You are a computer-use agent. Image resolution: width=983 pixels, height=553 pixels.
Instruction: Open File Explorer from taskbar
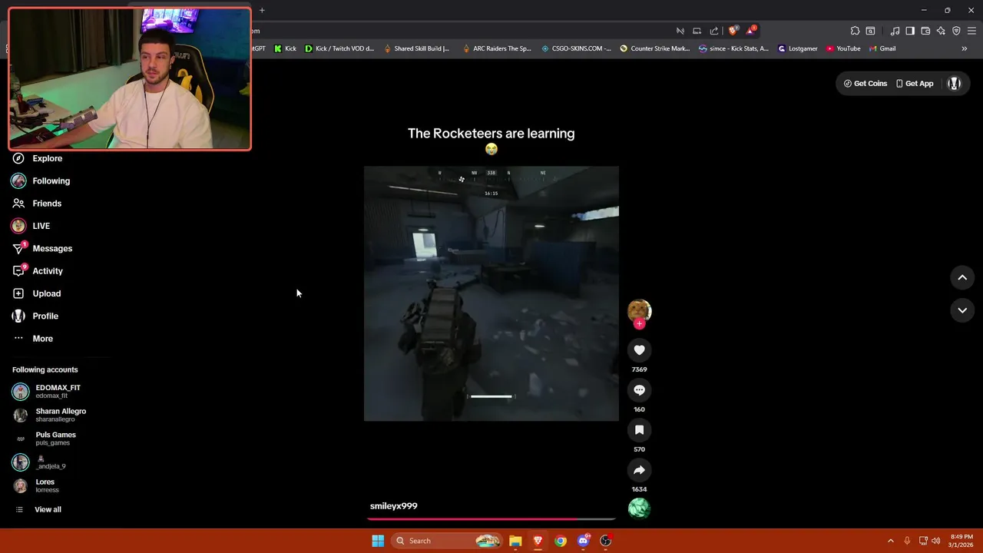(515, 541)
